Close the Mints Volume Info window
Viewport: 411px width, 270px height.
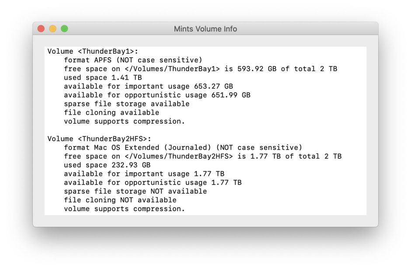tap(41, 29)
